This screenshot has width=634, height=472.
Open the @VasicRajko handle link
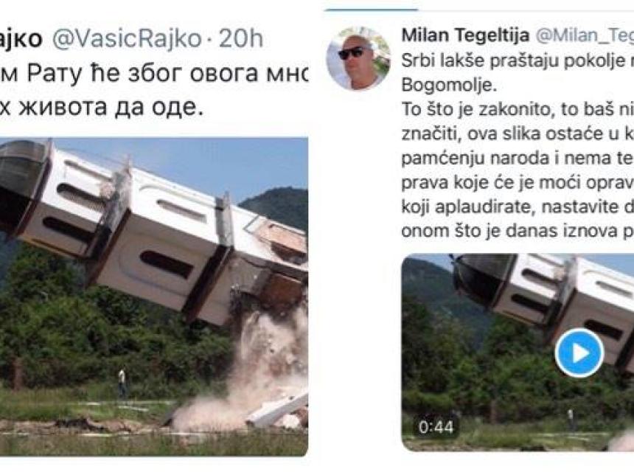[x=127, y=39]
